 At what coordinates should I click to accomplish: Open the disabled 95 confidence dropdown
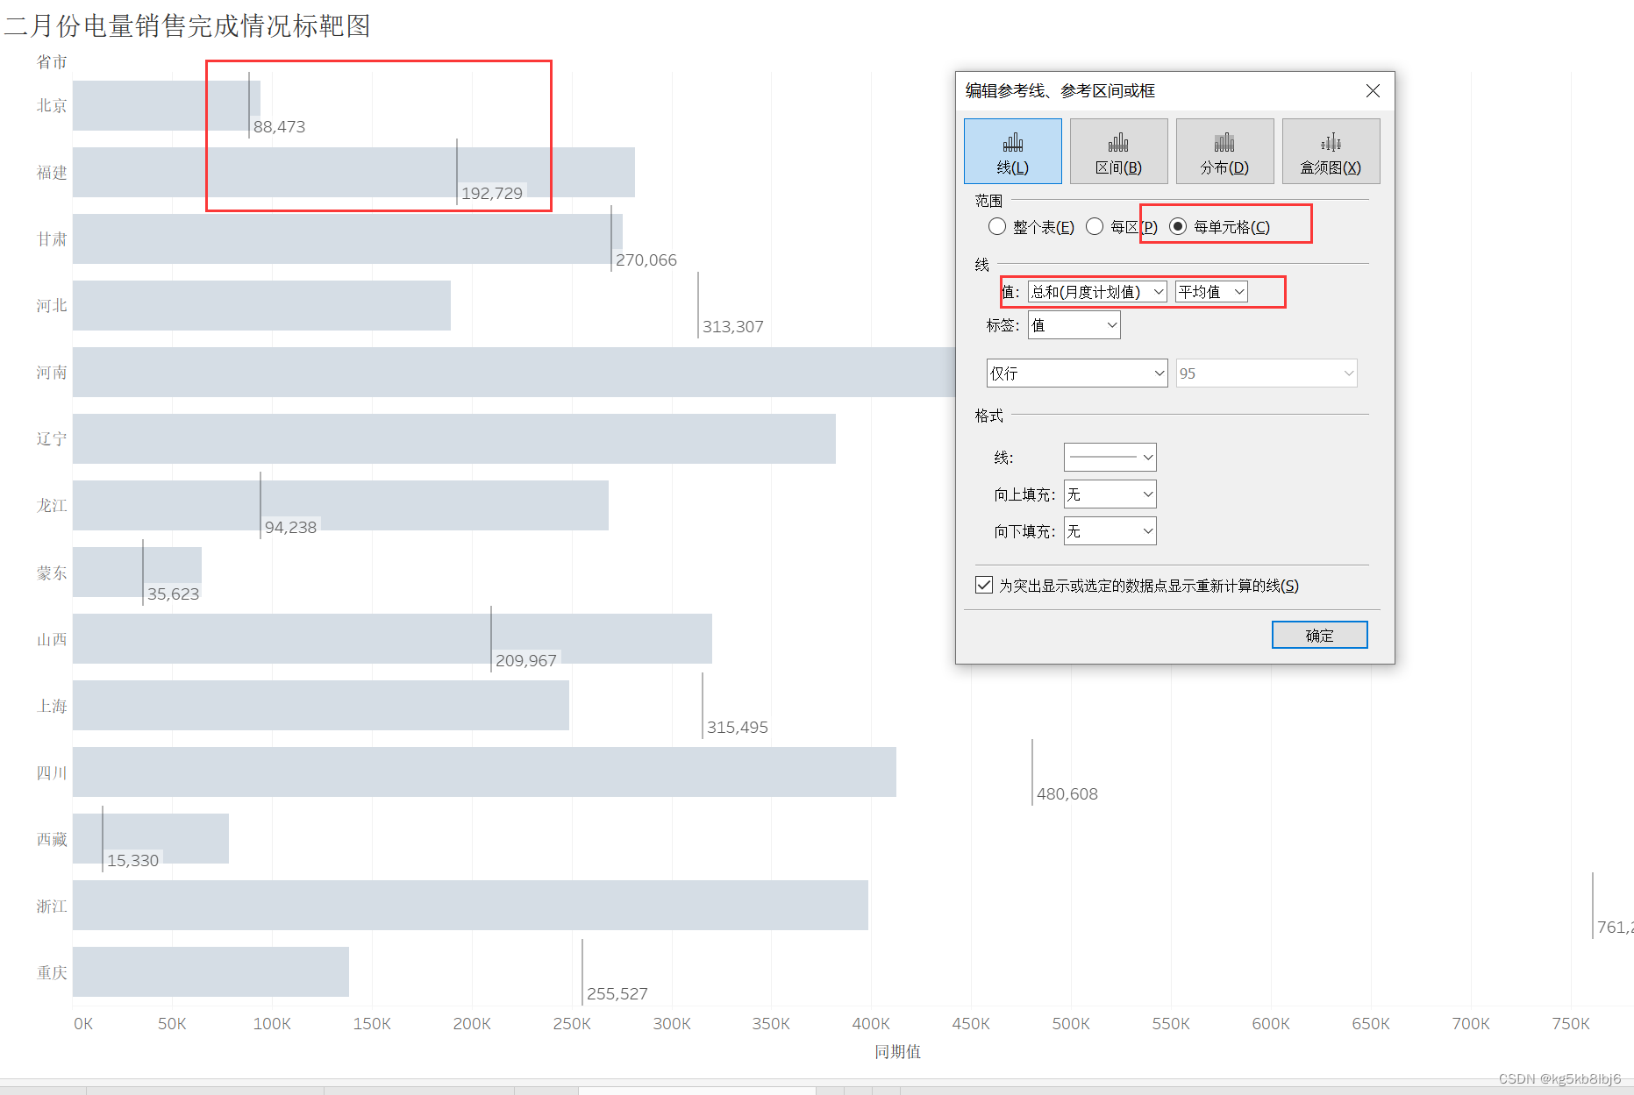point(1267,373)
